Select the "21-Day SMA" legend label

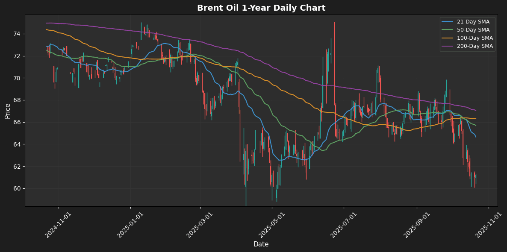474,22
